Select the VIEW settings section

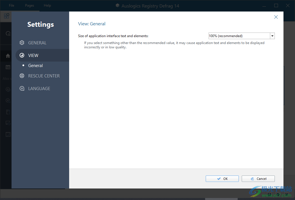click(42, 55)
